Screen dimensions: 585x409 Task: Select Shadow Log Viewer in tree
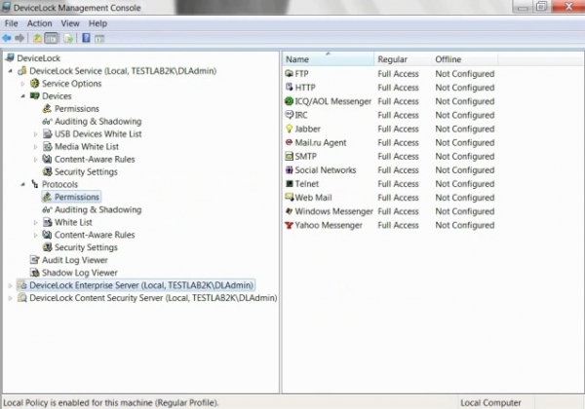point(74,273)
